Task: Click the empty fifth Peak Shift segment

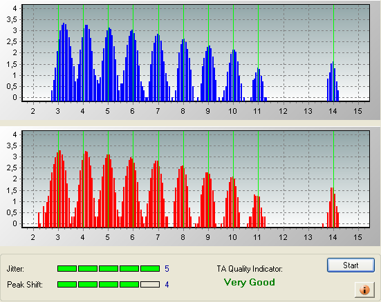Action: coord(150,284)
